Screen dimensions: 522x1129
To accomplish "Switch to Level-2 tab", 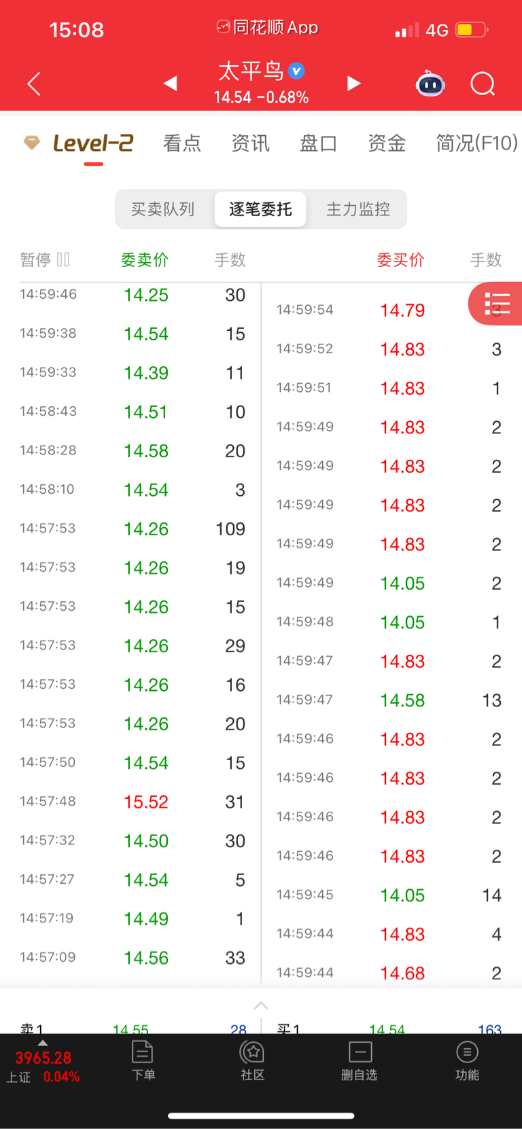I will pos(93,143).
